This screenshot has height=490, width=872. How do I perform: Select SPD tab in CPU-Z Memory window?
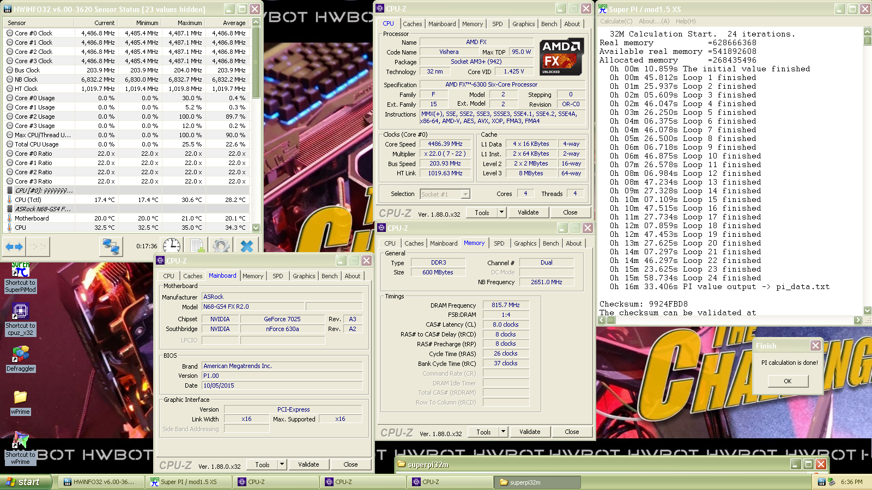(499, 243)
